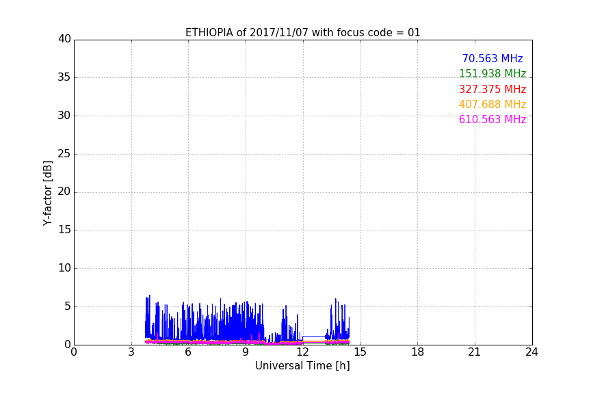Viewport: 591px width, 394px height.
Task: Click the y-axis tick label 35
Action: click(x=64, y=77)
